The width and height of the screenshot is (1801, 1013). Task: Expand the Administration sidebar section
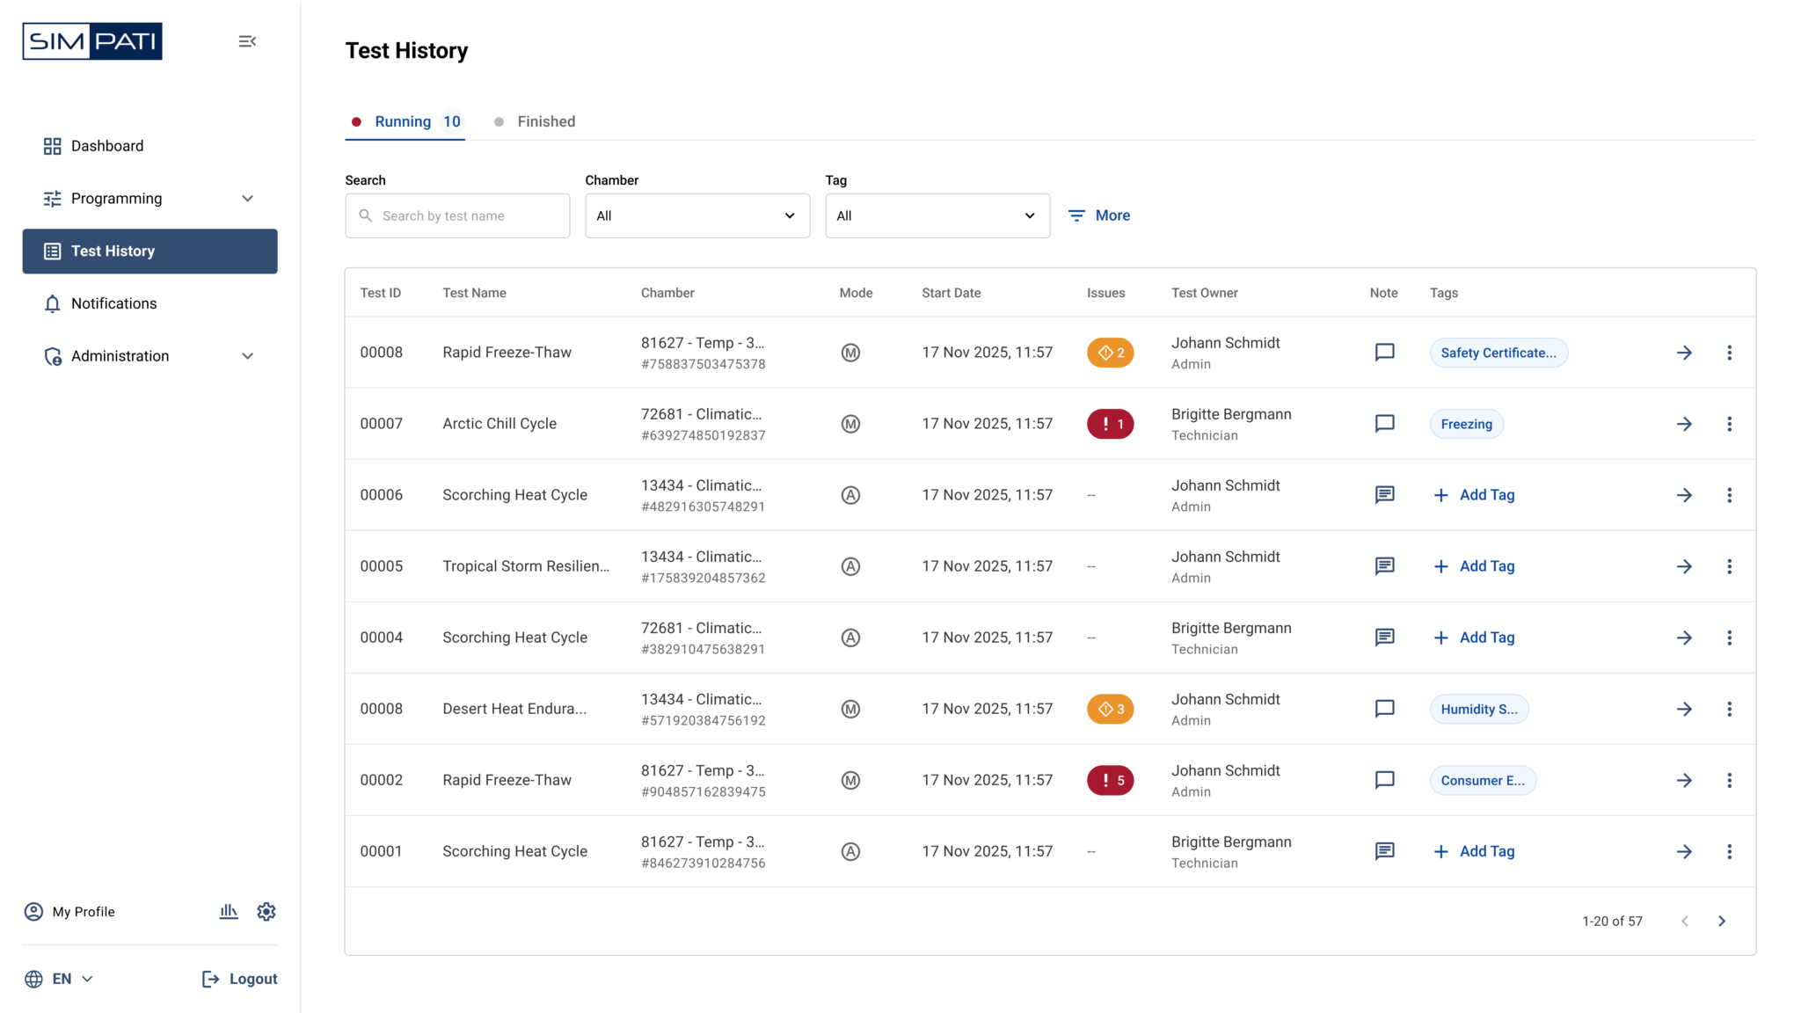[x=149, y=356]
